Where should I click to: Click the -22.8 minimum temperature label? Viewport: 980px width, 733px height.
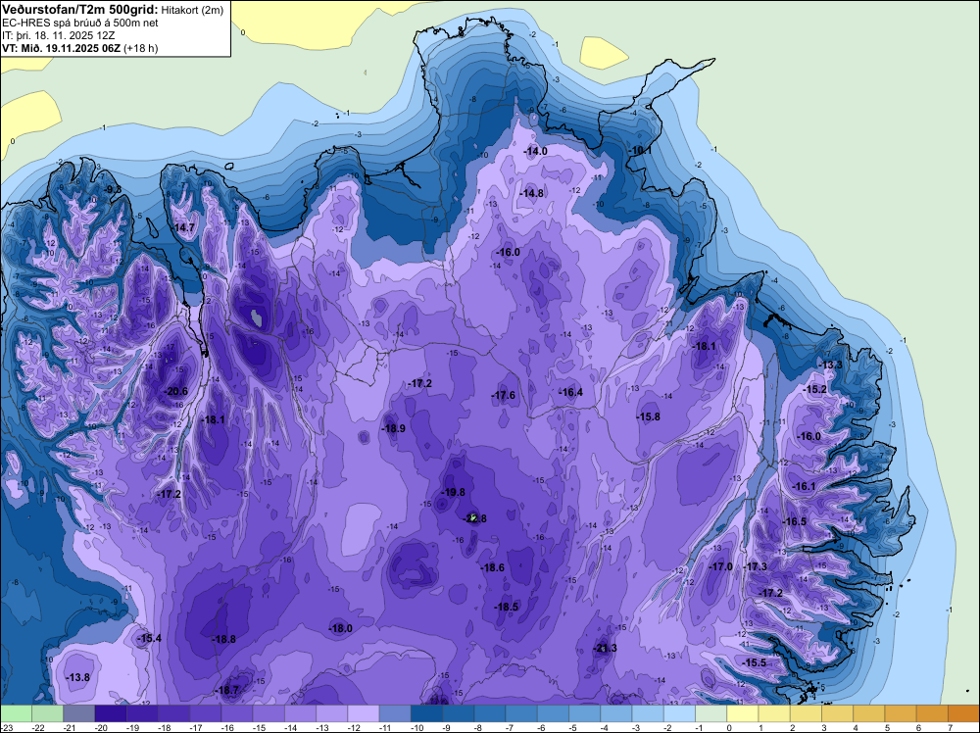point(474,518)
